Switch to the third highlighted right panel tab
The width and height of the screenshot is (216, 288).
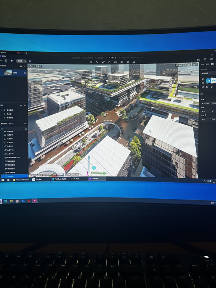[212, 64]
